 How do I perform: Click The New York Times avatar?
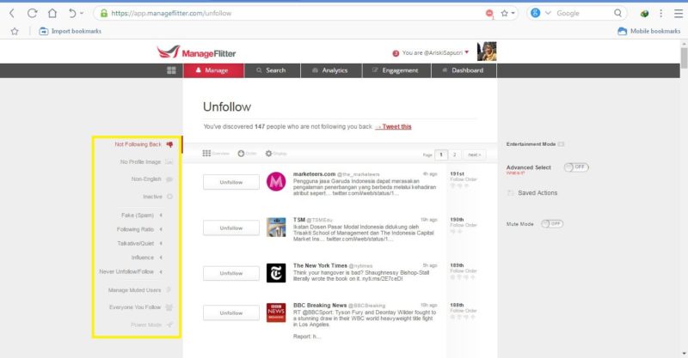(276, 273)
